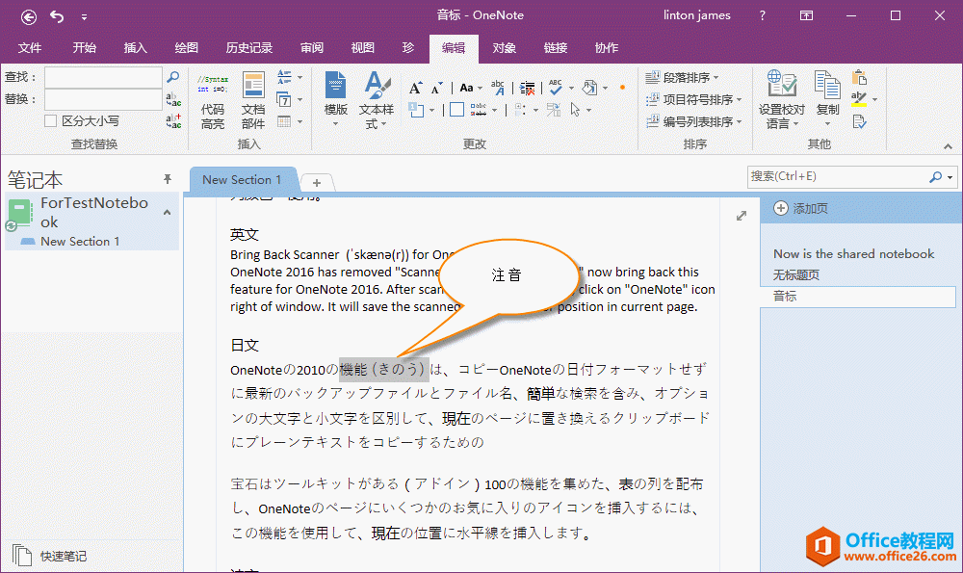Enable the 区分大小写 checkbox
The width and height of the screenshot is (963, 573).
click(x=51, y=121)
